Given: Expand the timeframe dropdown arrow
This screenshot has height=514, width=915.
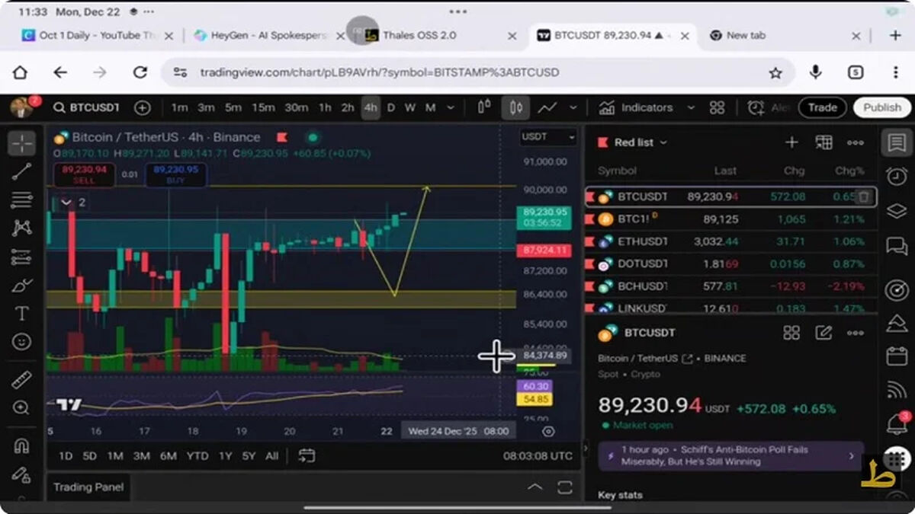Looking at the screenshot, I should coord(451,107).
